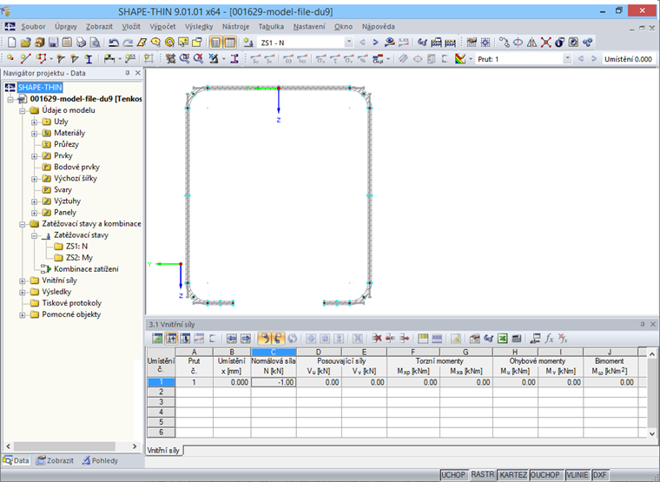This screenshot has width=660, height=482.
Task: Select Tiskové protokoly tree item
Action: click(71, 303)
